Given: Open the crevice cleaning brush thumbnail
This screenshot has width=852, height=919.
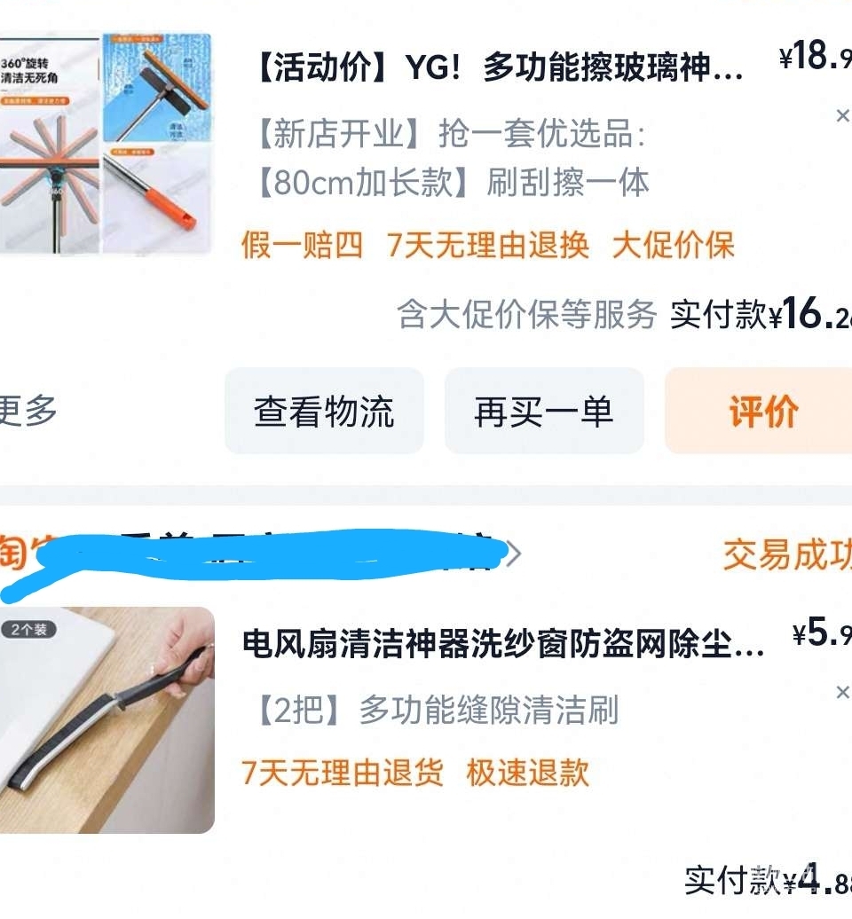Looking at the screenshot, I should coord(106,720).
